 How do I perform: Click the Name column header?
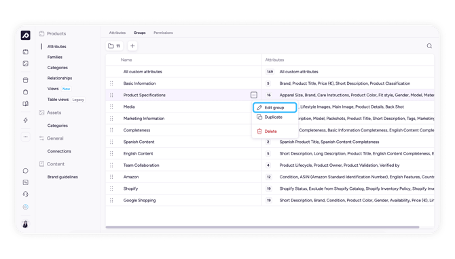[x=126, y=60]
